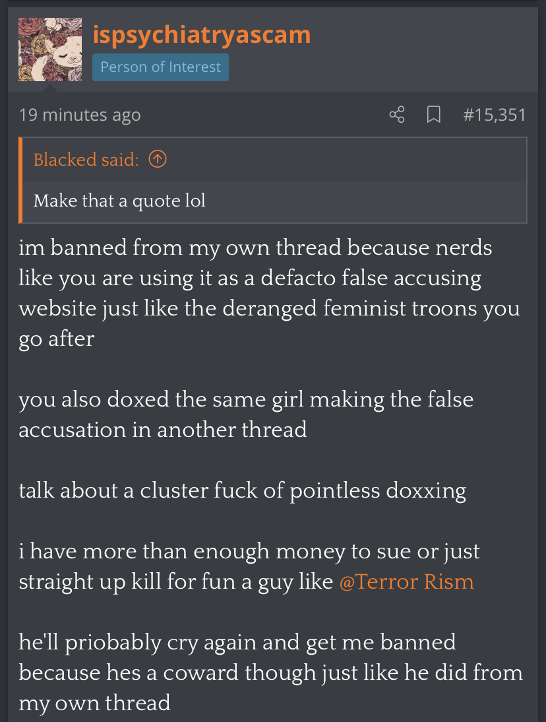This screenshot has width=546, height=722.
Task: Jump to quoted post via up-arrow icon
Action: (x=158, y=159)
